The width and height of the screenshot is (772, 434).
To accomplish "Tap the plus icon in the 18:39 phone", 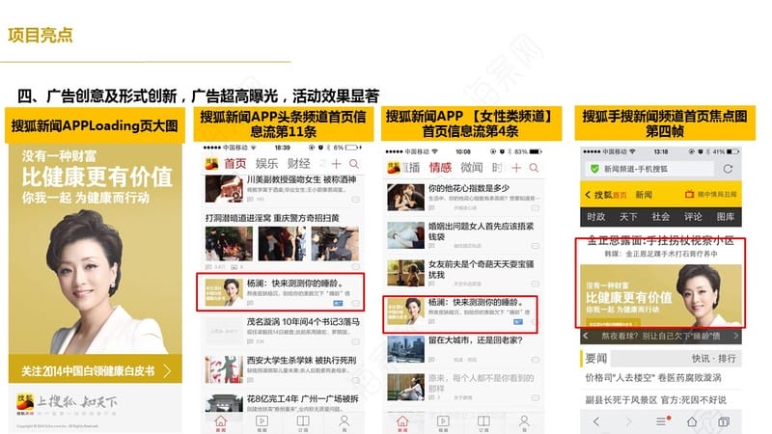I will click(336, 163).
